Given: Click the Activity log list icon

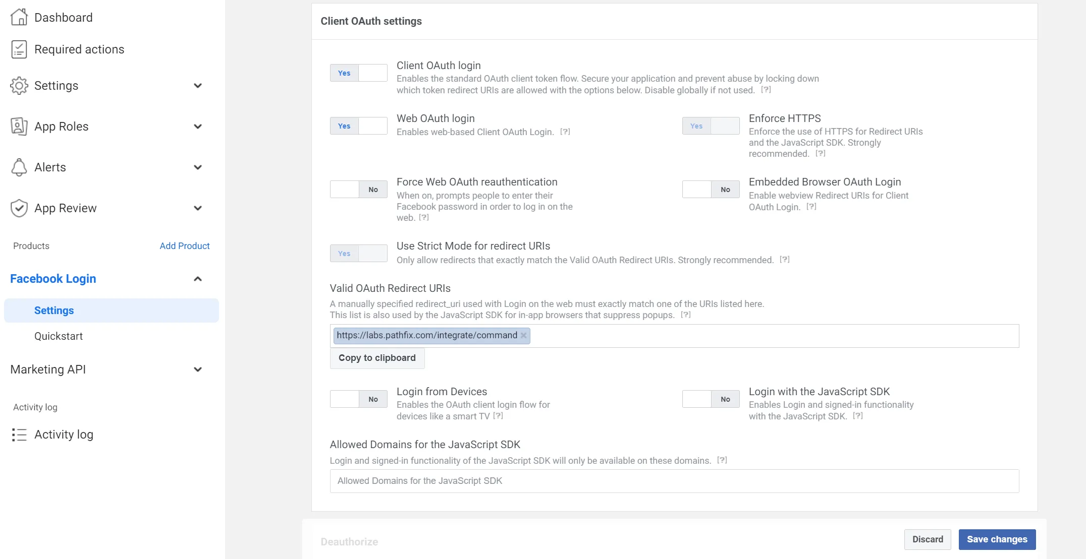Looking at the screenshot, I should (x=19, y=434).
